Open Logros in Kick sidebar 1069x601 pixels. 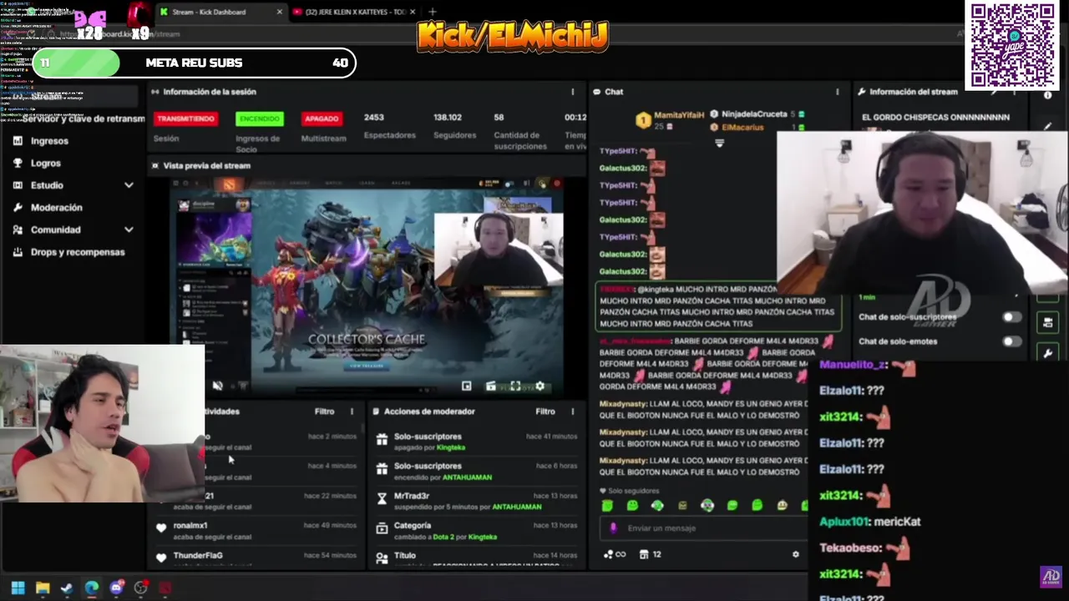coord(45,164)
